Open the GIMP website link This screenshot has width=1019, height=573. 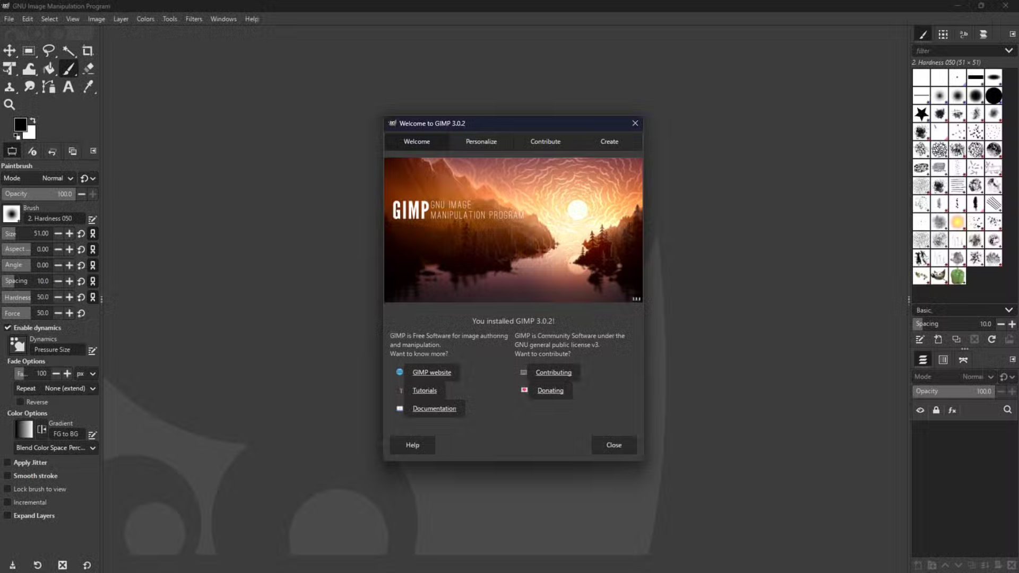tap(431, 372)
